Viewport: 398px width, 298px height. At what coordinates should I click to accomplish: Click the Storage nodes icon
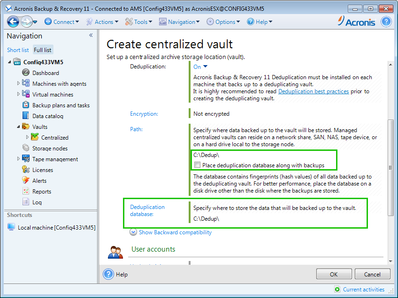pos(26,148)
